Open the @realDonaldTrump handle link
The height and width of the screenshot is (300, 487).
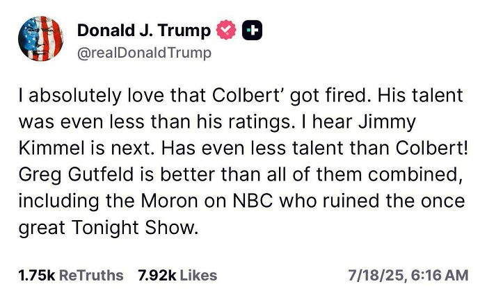tap(143, 52)
